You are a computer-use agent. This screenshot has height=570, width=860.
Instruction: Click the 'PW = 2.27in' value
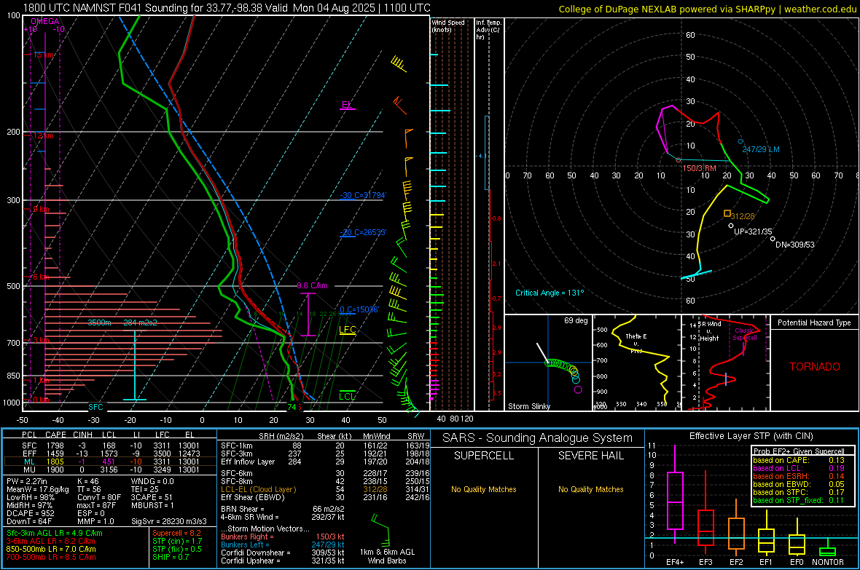click(x=27, y=481)
